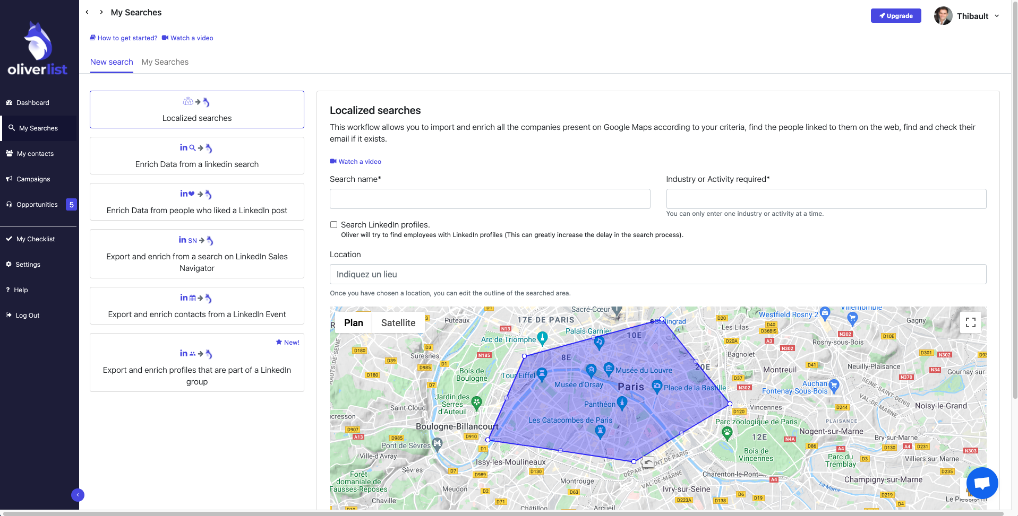The height and width of the screenshot is (516, 1018).
Task: Click the Dashboard sidebar icon
Action: pos(9,103)
